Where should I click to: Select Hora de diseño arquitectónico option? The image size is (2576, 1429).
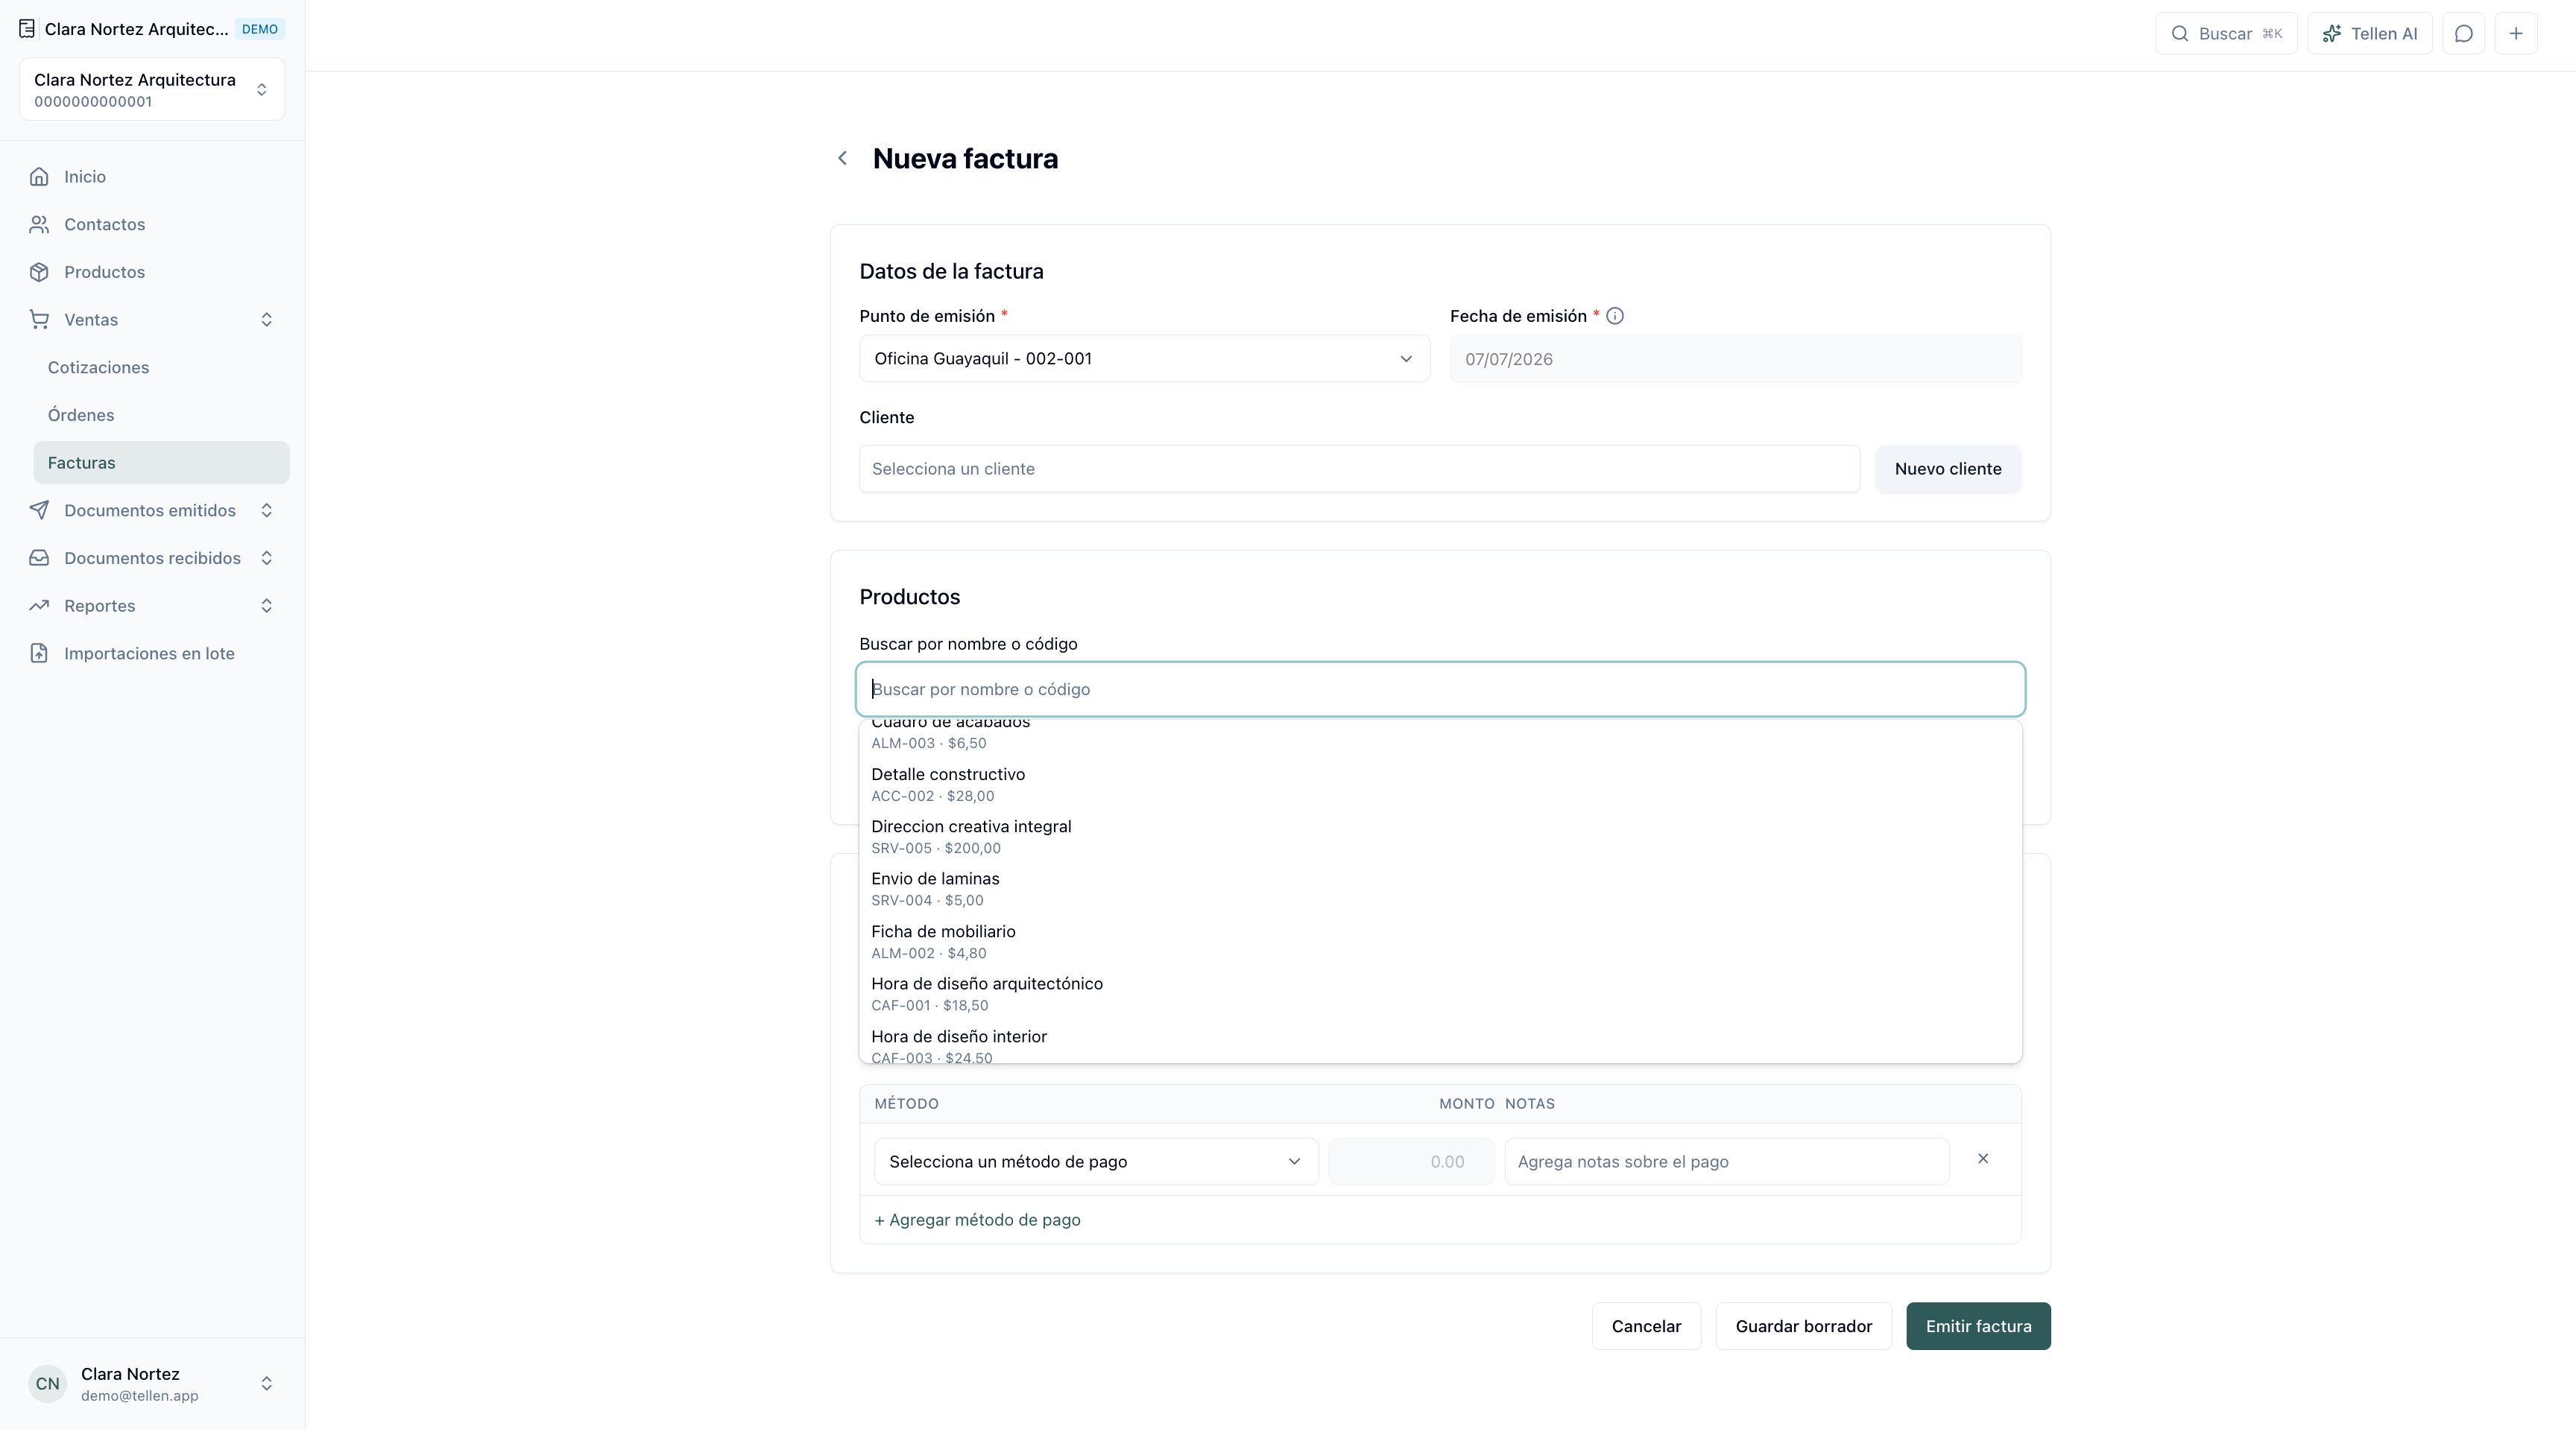pyautogui.click(x=1440, y=993)
